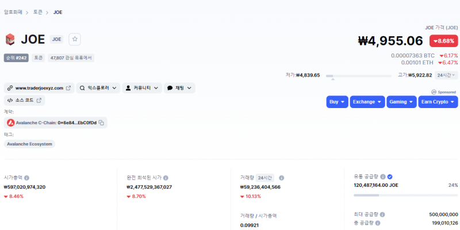
Task: Click the total supply value 199,010,126
Action: pos(444,223)
